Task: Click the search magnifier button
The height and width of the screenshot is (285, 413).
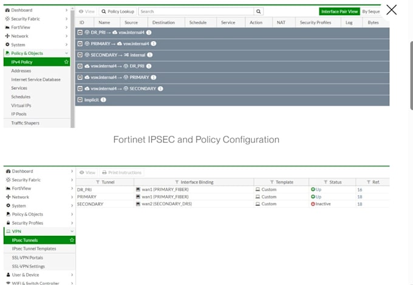Action: (x=258, y=12)
